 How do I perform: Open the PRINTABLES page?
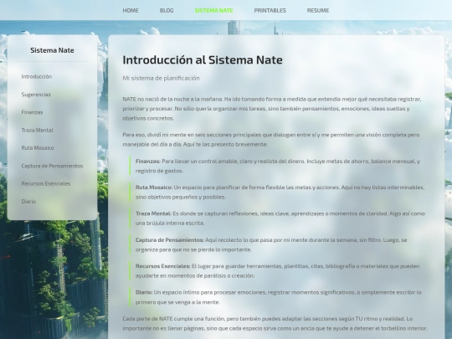tap(270, 10)
